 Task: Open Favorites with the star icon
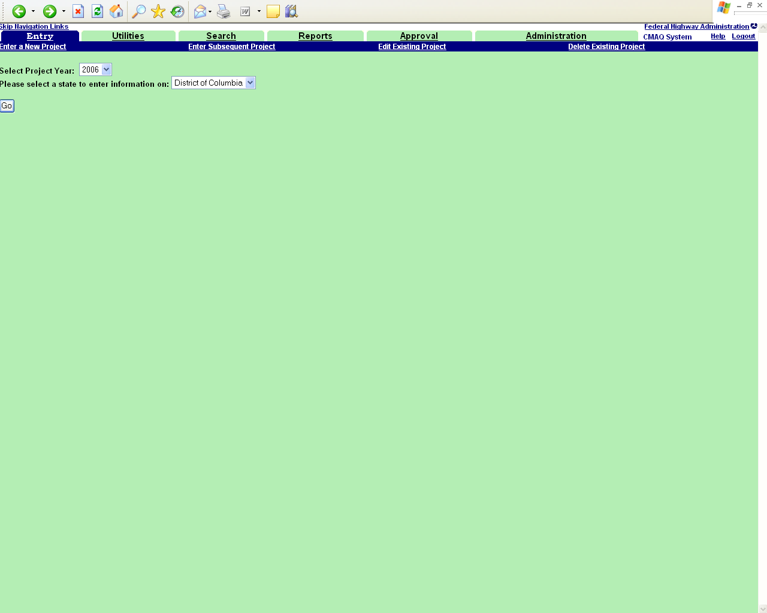pos(158,11)
